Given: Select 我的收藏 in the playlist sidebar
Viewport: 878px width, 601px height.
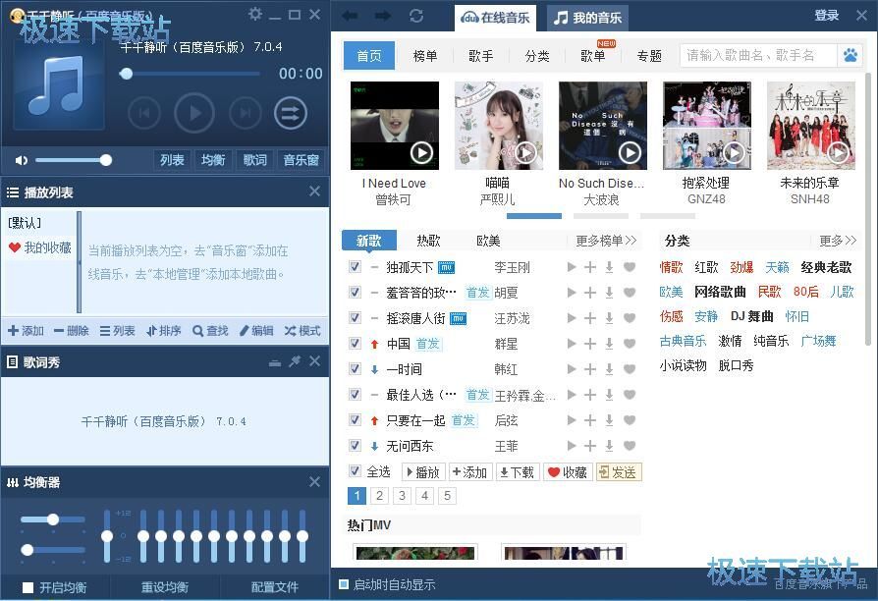Looking at the screenshot, I should click(x=39, y=247).
